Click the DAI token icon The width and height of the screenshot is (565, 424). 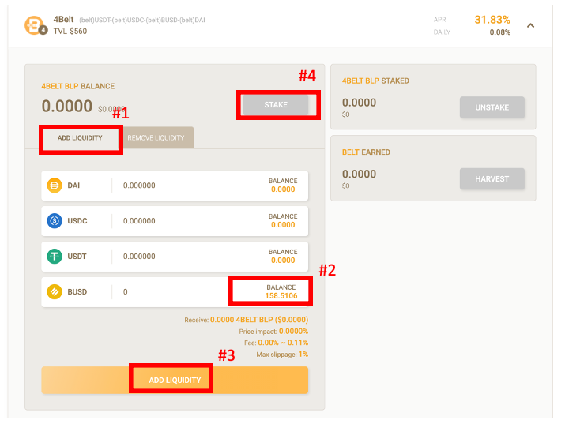(x=55, y=186)
